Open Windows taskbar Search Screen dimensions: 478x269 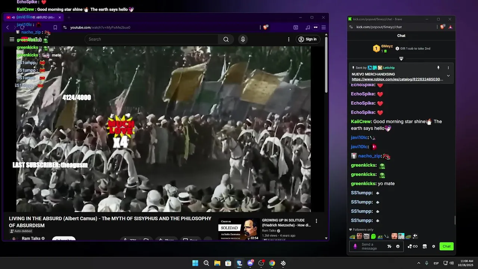(206, 263)
